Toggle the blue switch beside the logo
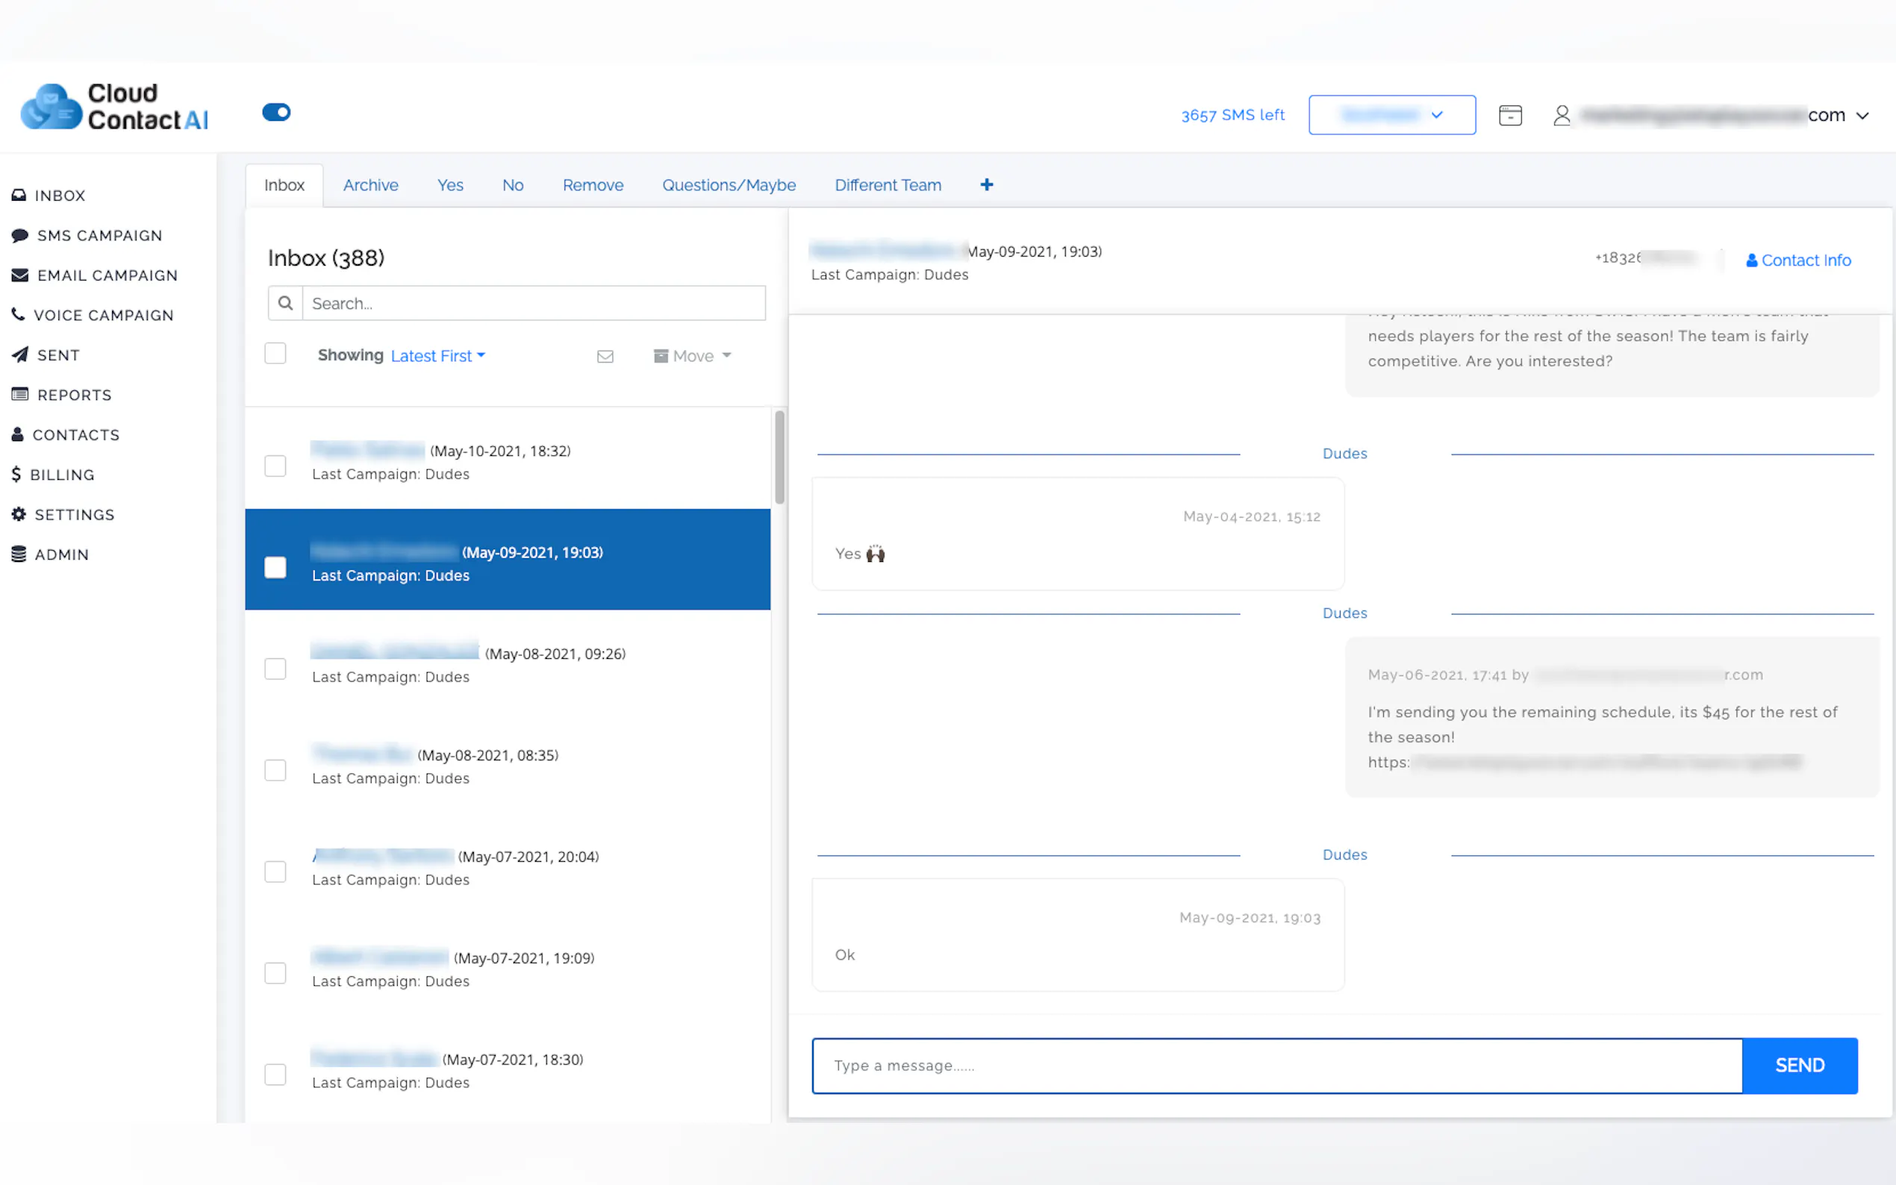 (276, 112)
